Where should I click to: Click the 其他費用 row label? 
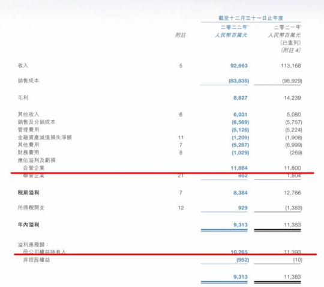click(28, 145)
